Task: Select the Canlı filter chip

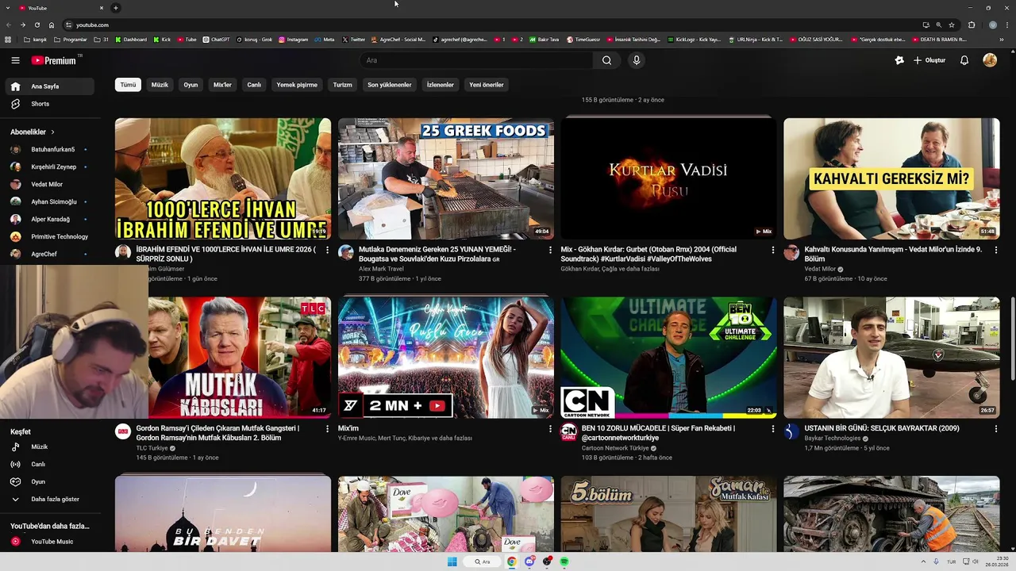Action: [x=254, y=85]
